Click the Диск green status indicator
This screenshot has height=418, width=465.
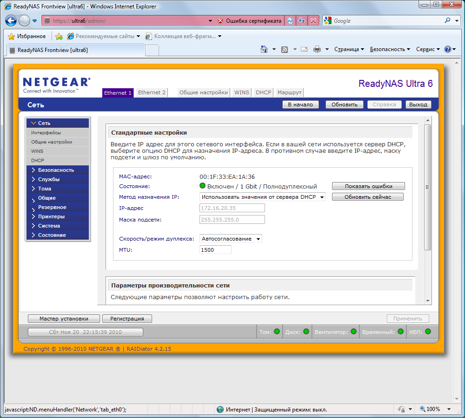pyautogui.click(x=306, y=332)
